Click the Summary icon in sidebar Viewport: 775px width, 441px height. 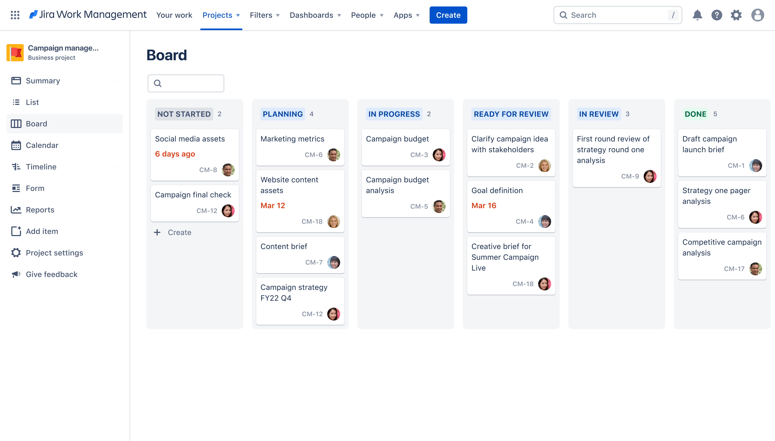point(16,80)
